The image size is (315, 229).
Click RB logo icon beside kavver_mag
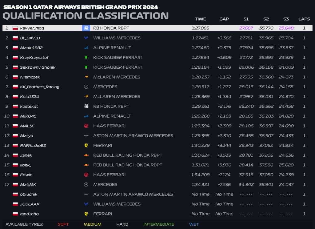pos(86,28)
